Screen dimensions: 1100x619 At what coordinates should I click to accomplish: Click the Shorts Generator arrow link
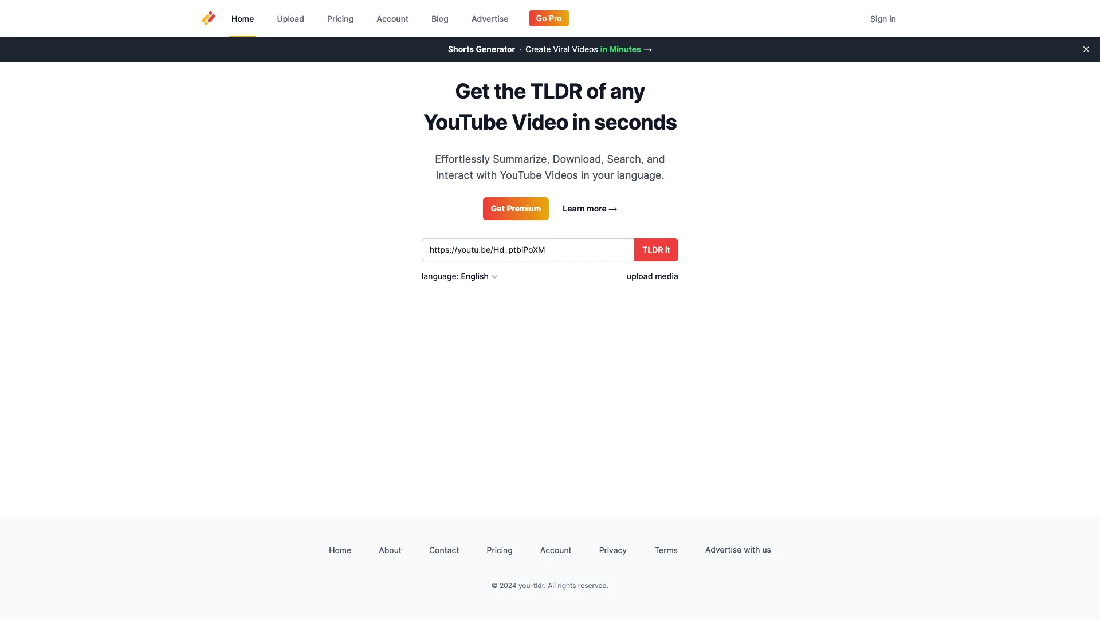click(x=647, y=49)
